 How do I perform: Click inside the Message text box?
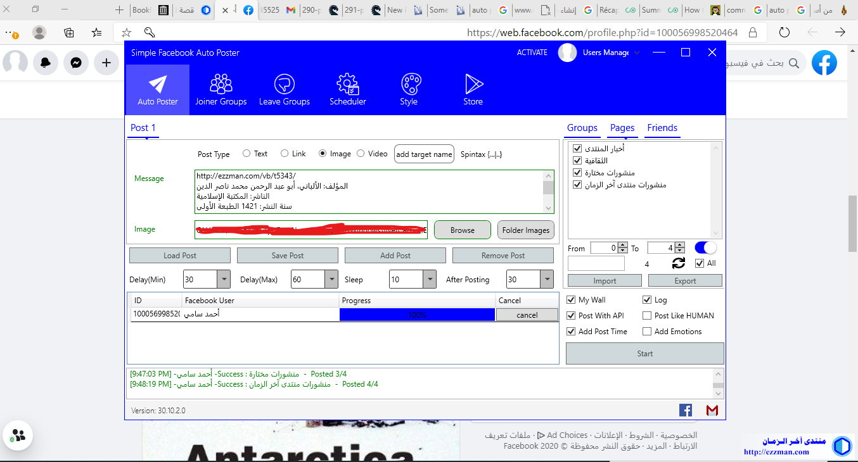click(x=368, y=191)
